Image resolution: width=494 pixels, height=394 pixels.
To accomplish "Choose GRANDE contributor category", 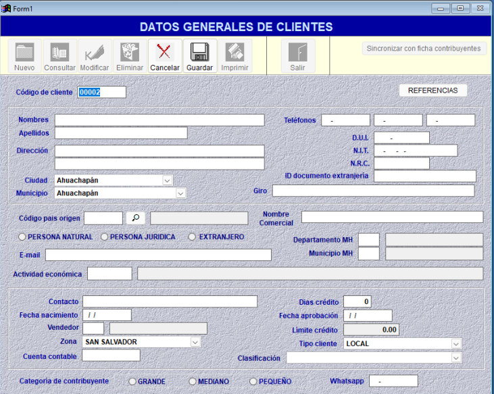I will 132,381.
